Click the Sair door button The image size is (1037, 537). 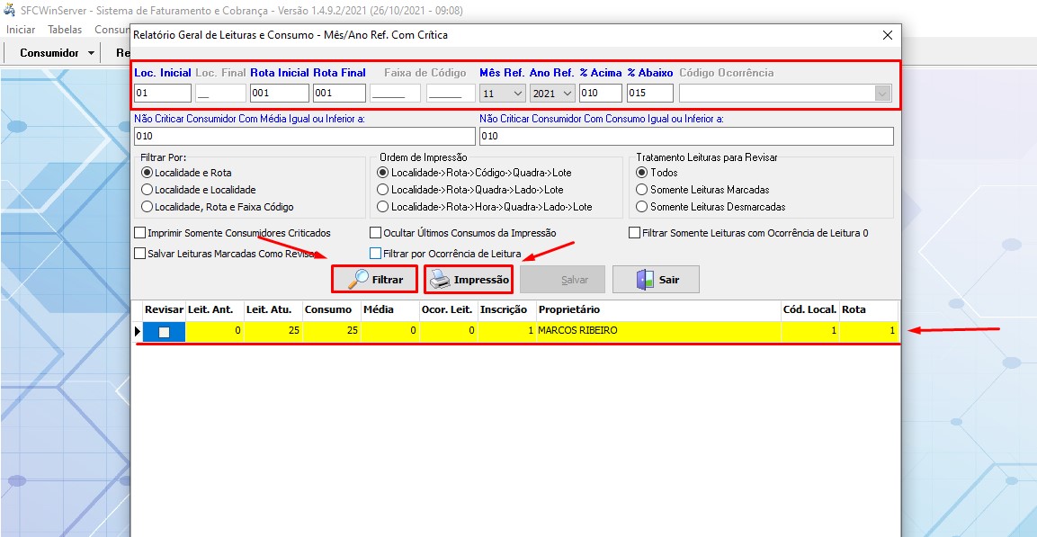656,280
